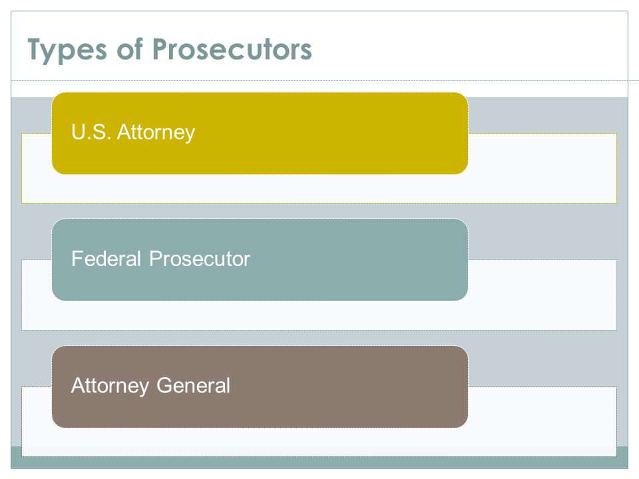Select the 'Attorney General' text label
The height and width of the screenshot is (479, 639).
[x=151, y=385]
